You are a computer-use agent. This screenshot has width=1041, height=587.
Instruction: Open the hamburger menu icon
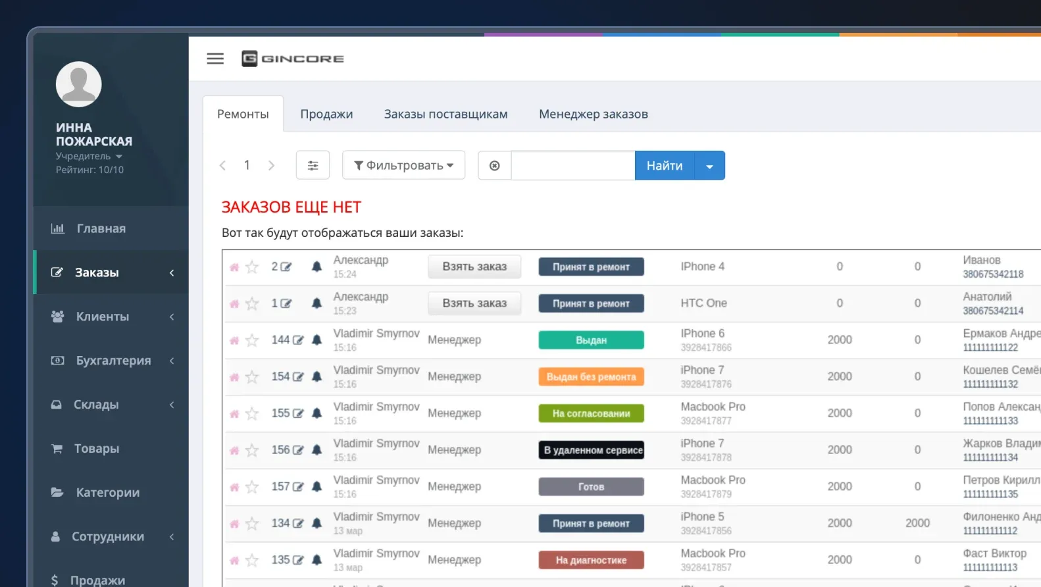215,59
